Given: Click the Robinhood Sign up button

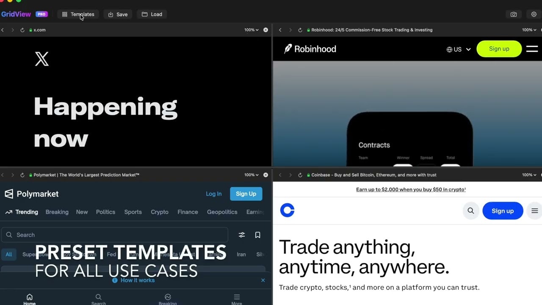Looking at the screenshot, I should coord(499,49).
